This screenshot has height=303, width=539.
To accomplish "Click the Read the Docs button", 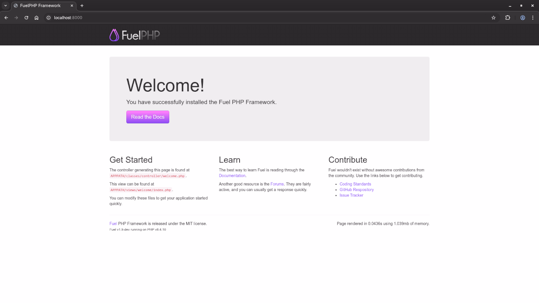I will click(x=148, y=117).
